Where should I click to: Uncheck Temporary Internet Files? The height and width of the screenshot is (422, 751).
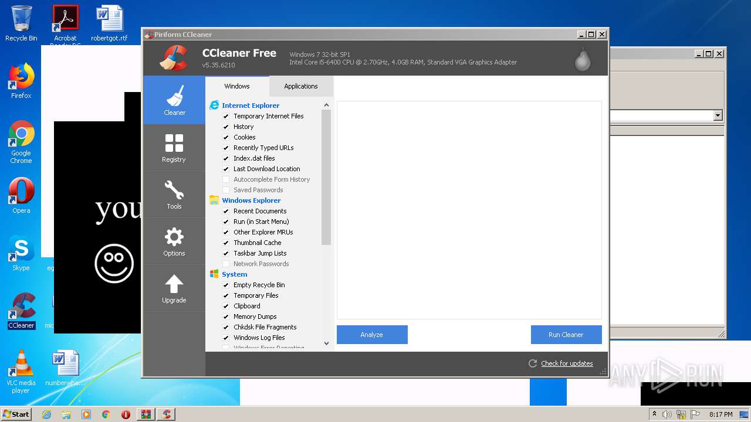[226, 116]
